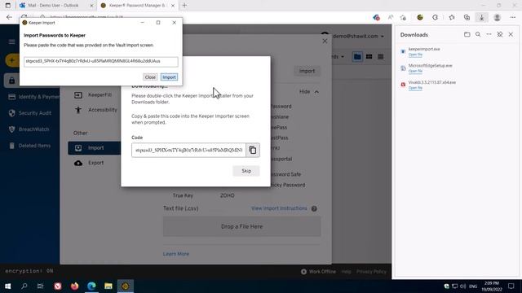Click Close button in Keeper Import dialog
This screenshot has height=293, width=522.
[x=150, y=77]
